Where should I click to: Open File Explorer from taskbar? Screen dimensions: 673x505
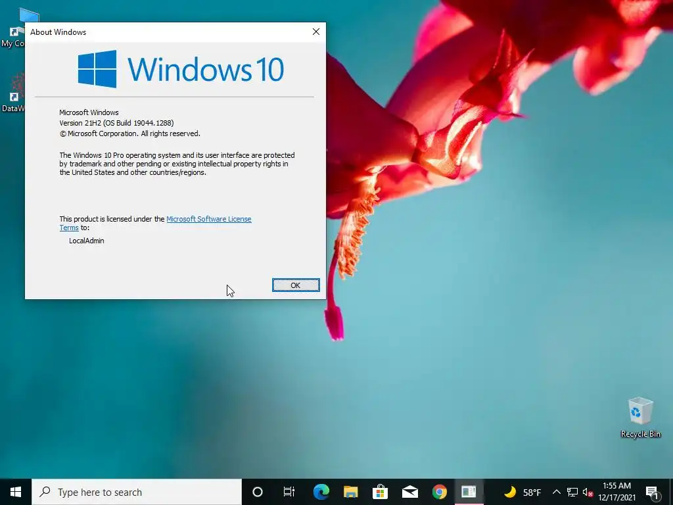pos(351,492)
